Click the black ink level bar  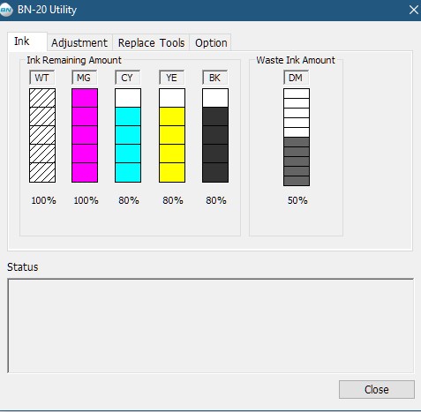[215, 135]
